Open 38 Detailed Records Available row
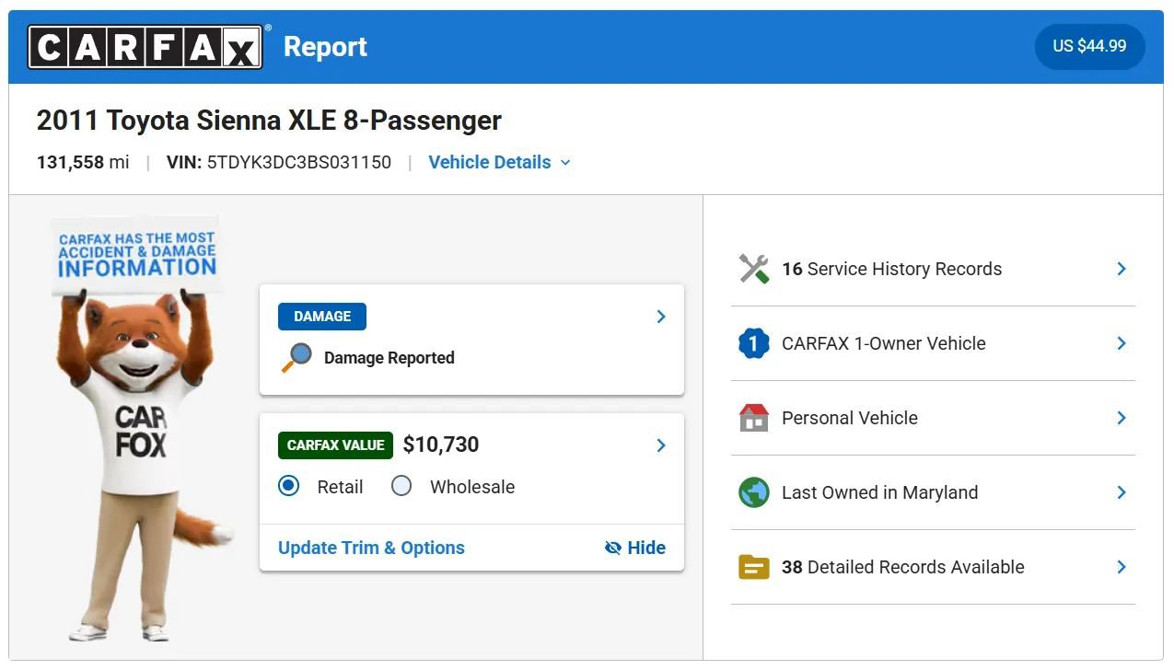Viewport: 1174px width, 670px height. coord(933,567)
